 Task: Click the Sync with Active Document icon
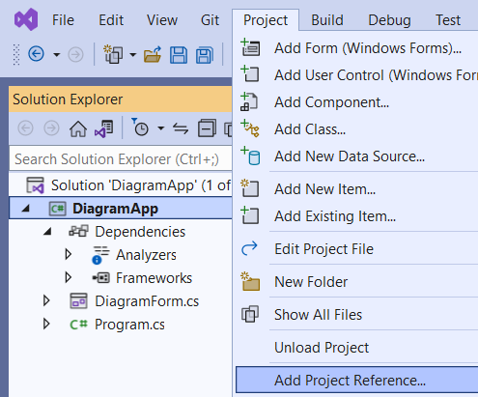181,128
